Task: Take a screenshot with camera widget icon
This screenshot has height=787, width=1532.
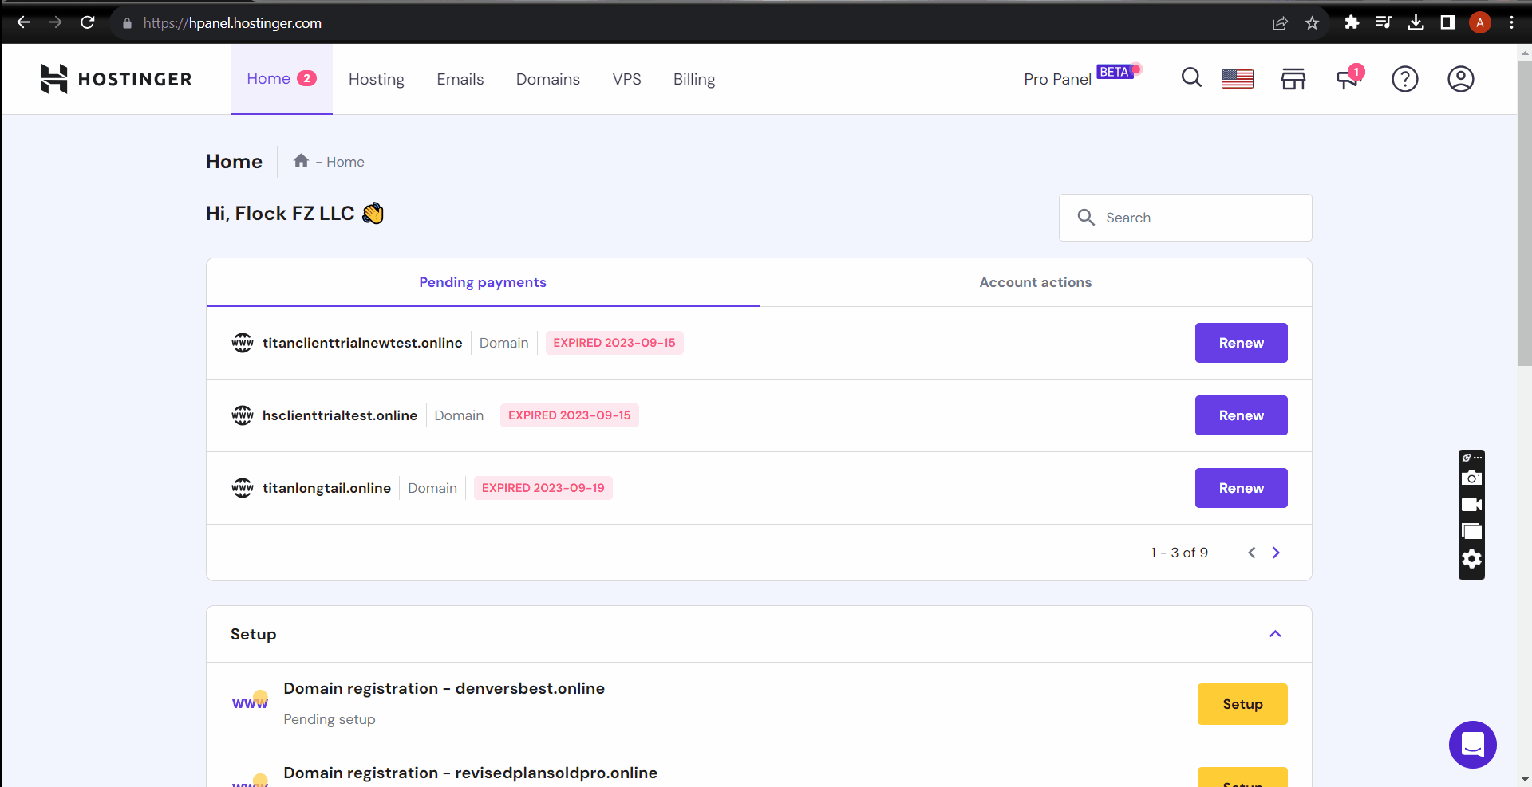Action: tap(1472, 478)
